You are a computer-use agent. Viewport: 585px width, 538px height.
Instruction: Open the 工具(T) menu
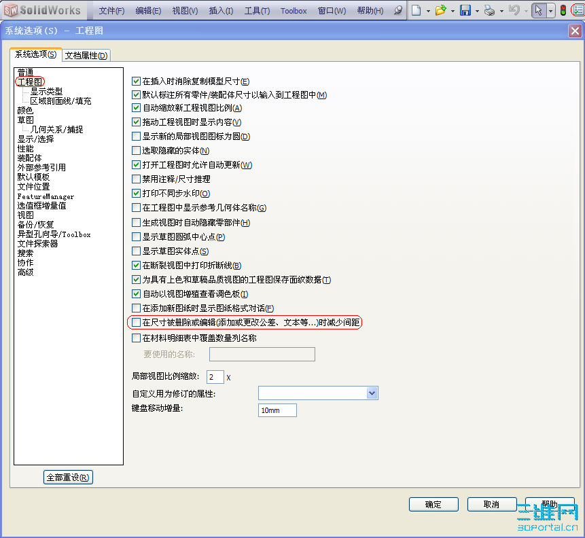(x=257, y=11)
